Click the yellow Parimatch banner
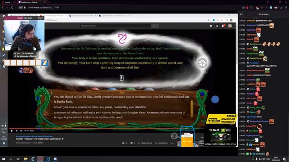 coord(222,119)
